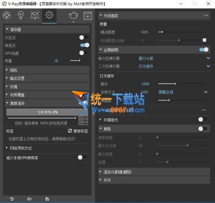Open the Materials tab icon

click(6, 15)
